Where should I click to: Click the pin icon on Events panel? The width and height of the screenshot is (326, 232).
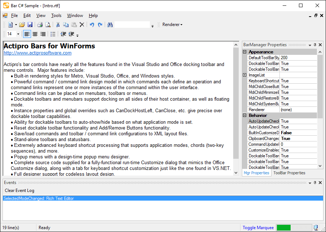pyautogui.click(x=315, y=183)
